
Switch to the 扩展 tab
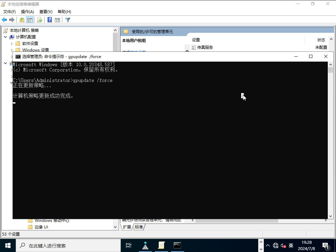coord(127,227)
